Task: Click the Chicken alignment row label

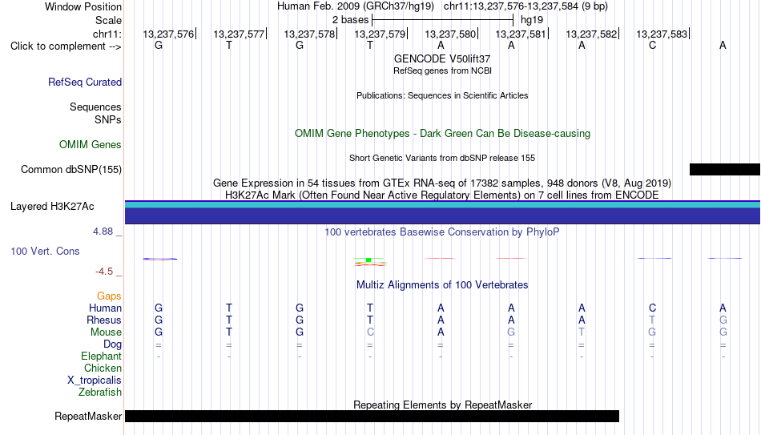Action: tap(103, 369)
